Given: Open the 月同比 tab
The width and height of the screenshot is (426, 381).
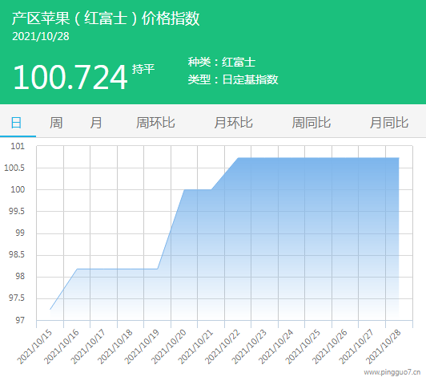Looking at the screenshot, I should pos(389,123).
